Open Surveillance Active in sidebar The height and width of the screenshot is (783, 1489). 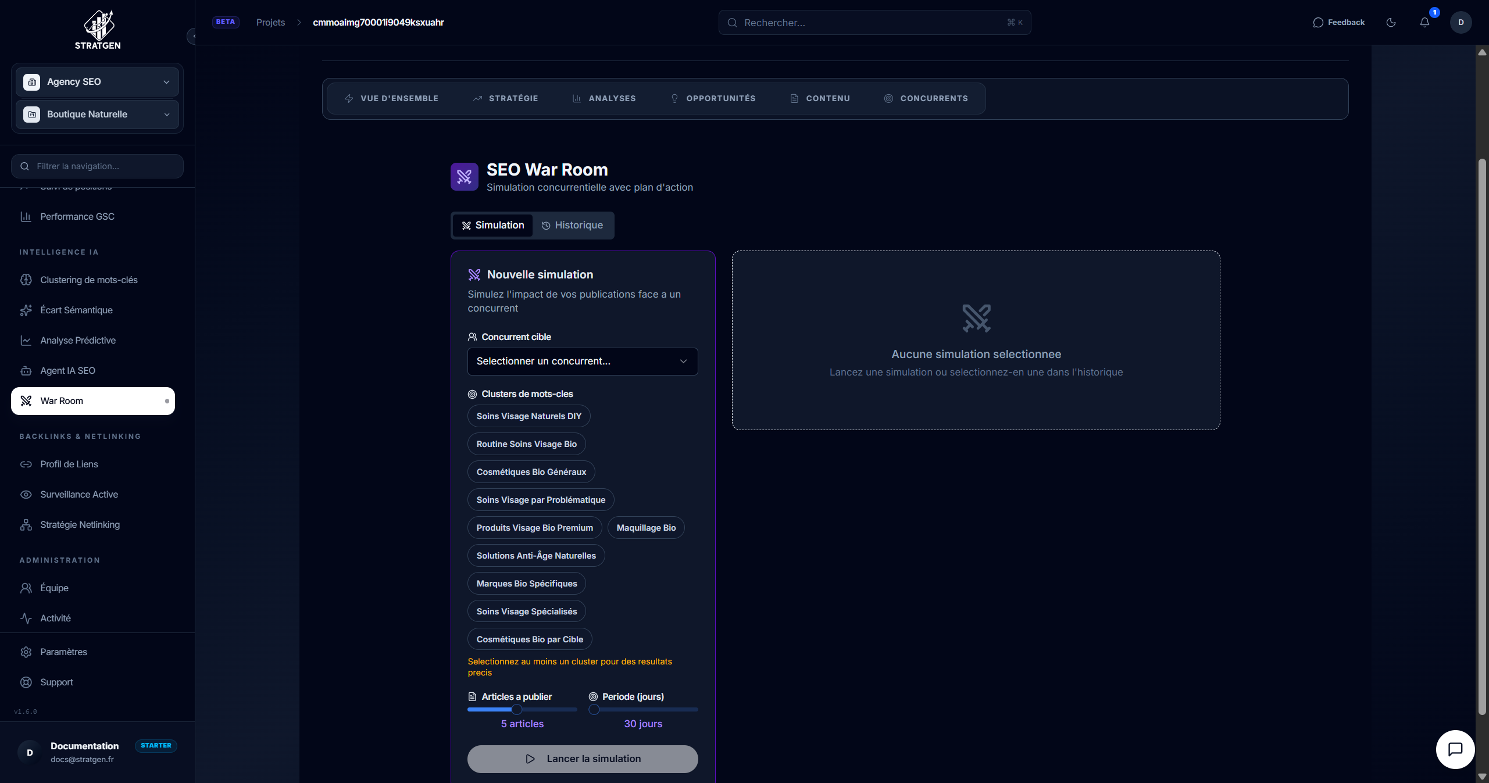78,495
